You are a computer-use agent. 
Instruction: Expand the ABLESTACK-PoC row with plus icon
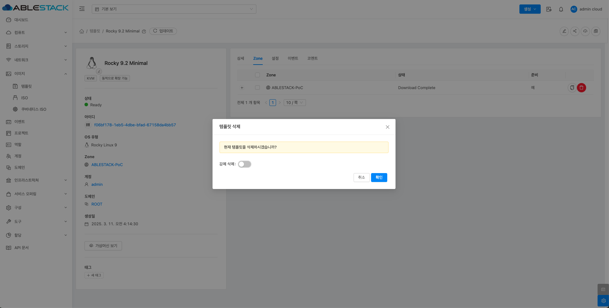click(242, 88)
